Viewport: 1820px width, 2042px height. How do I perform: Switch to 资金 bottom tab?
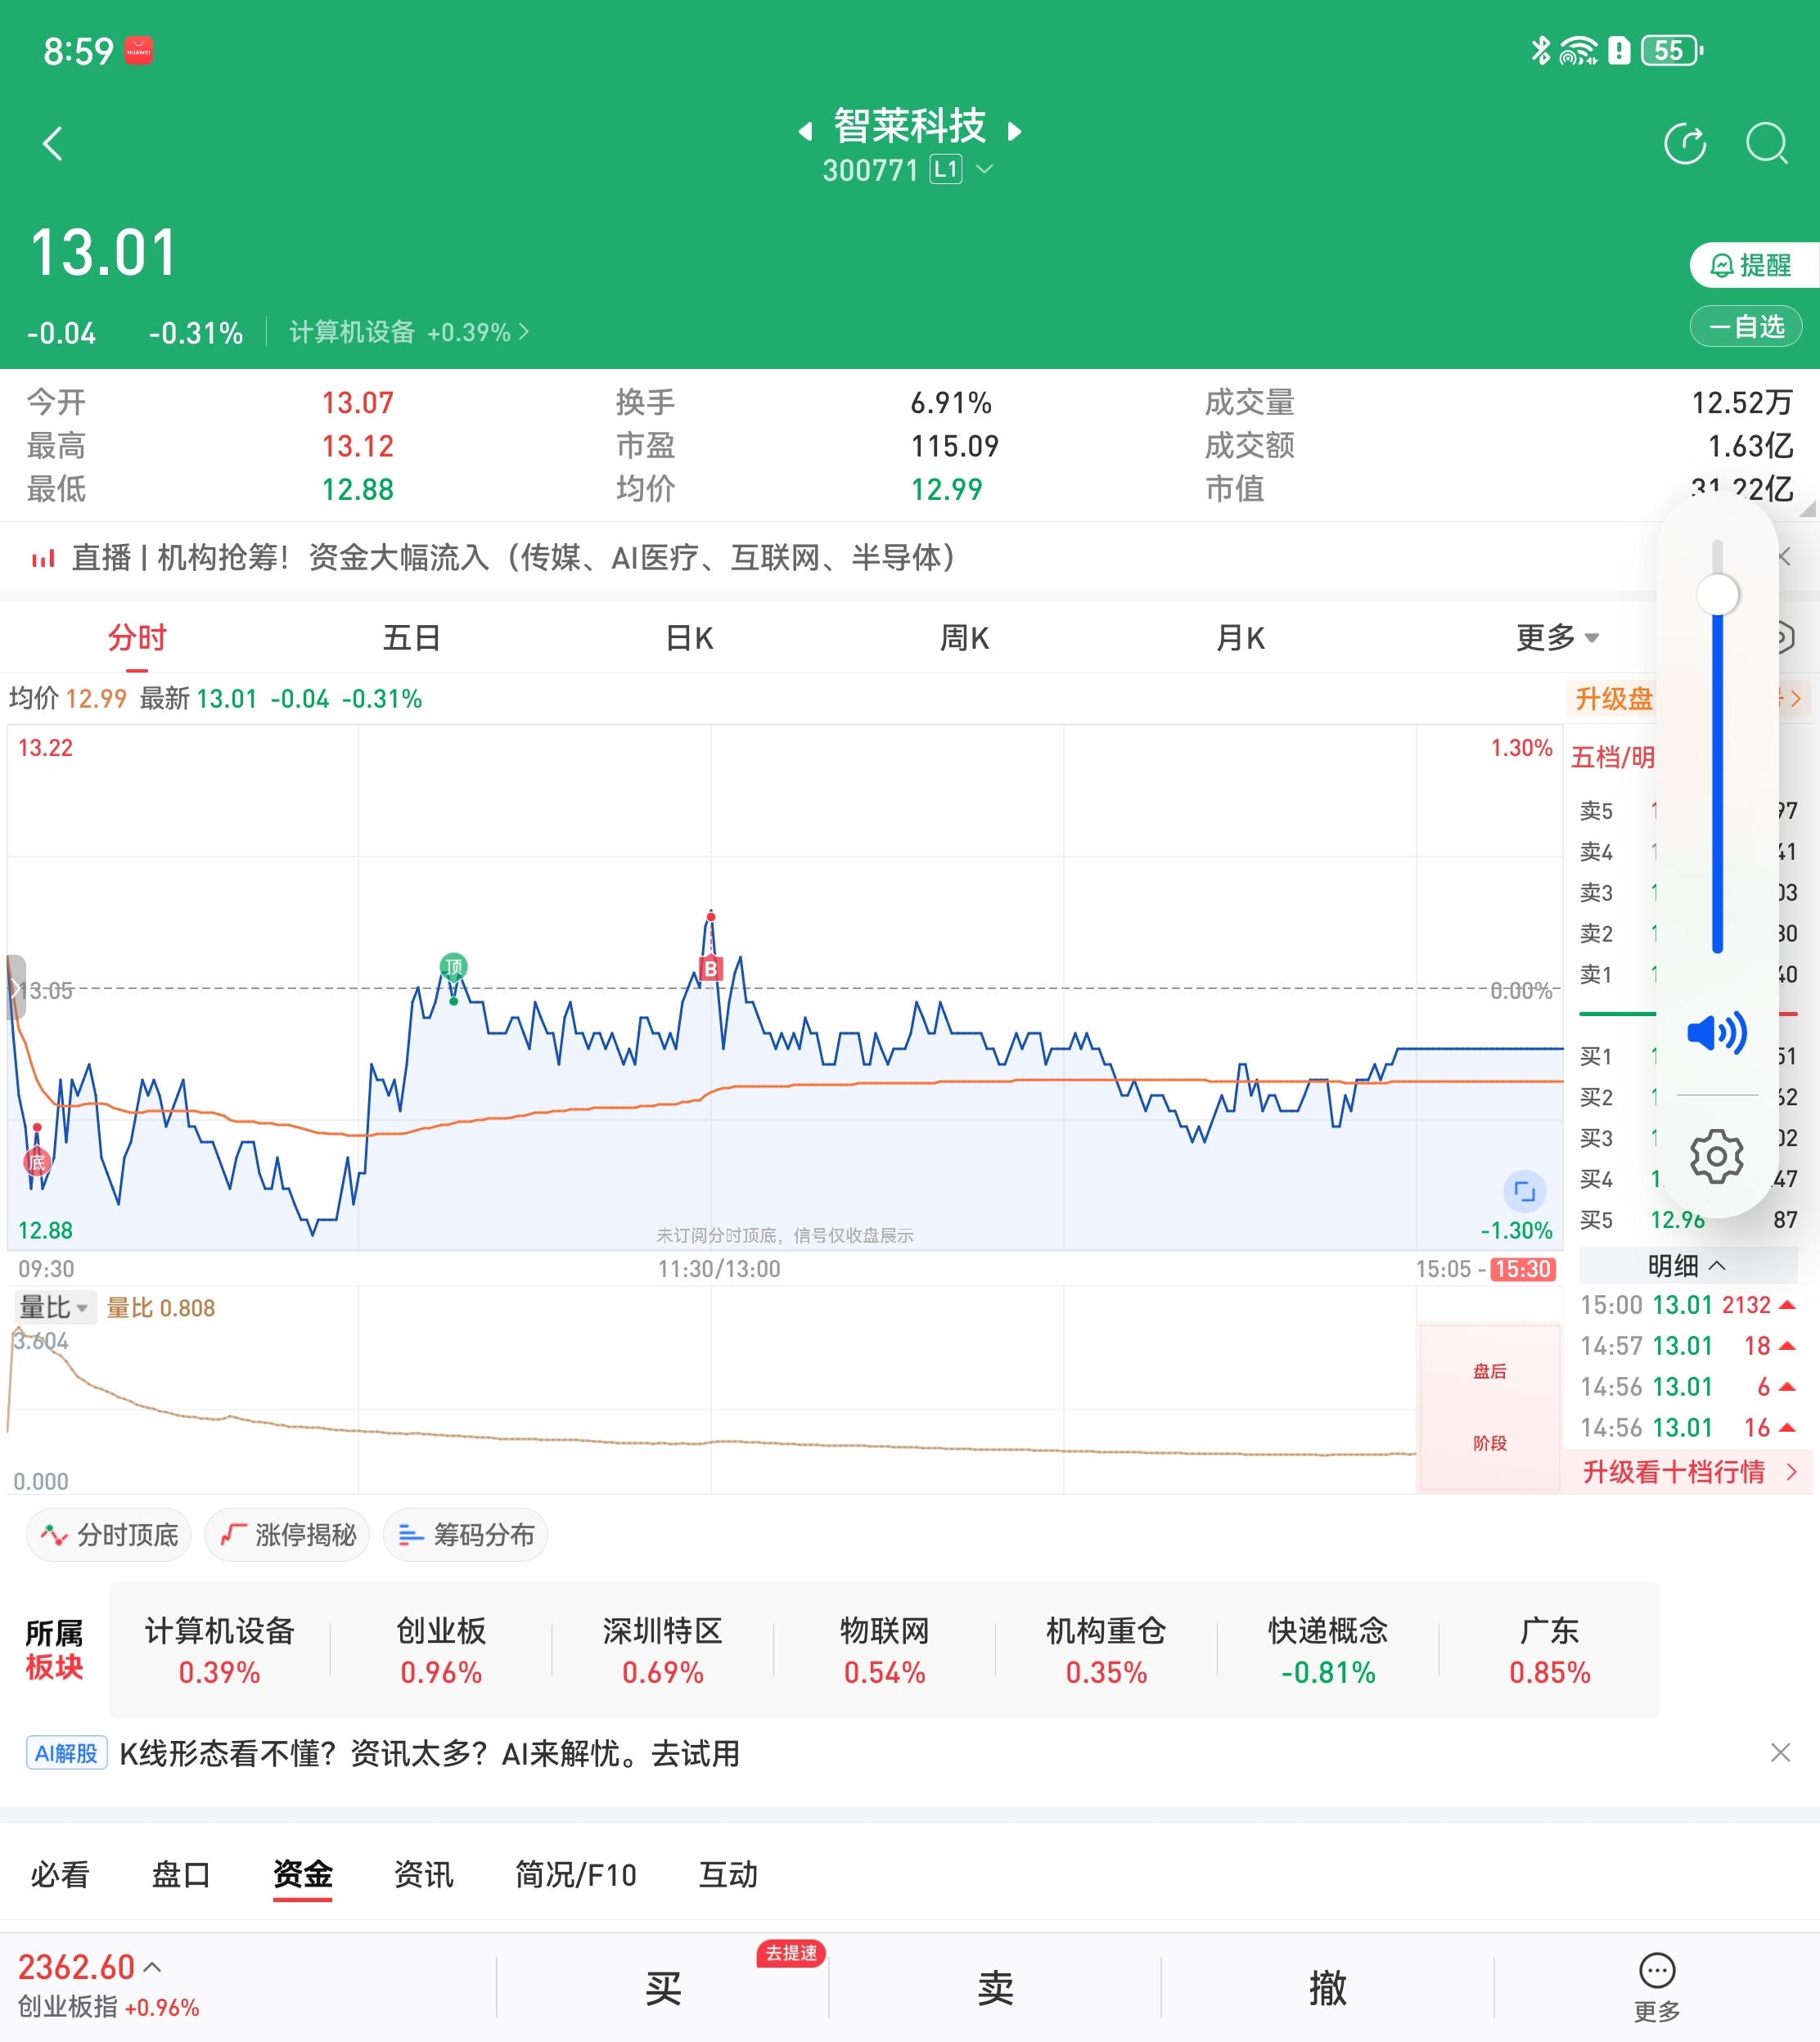pyautogui.click(x=302, y=1874)
